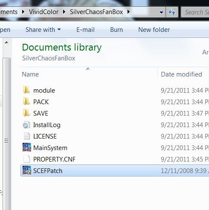Click the PROPERTY.CNF file icon
Viewport: 209px width, 210px height.
(x=26, y=159)
